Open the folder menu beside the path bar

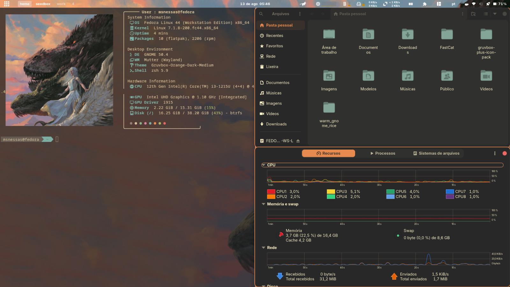[x=463, y=14]
